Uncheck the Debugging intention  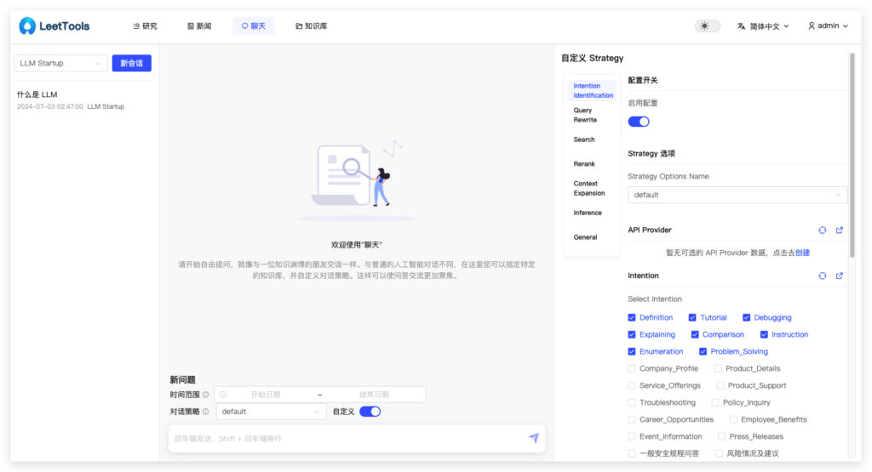pos(746,317)
